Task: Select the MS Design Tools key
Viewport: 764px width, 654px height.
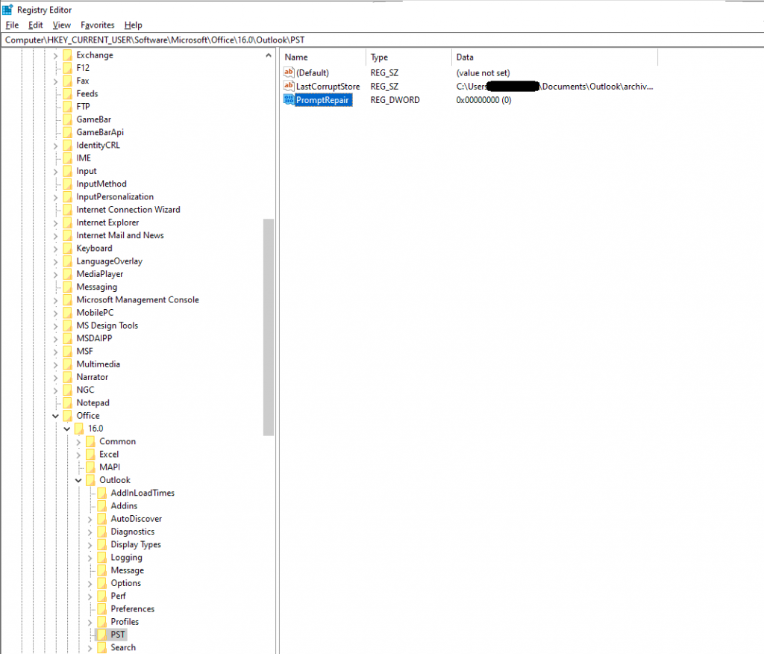Action: click(107, 326)
